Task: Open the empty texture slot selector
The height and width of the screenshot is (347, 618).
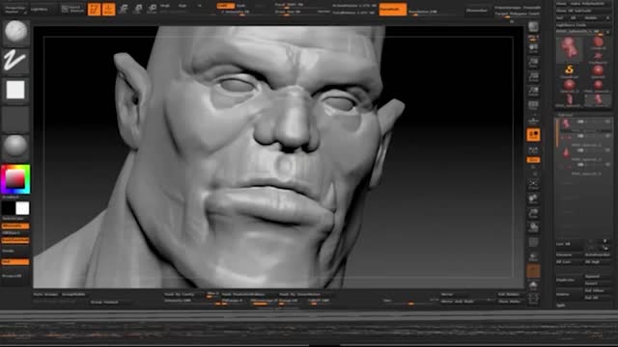Action: pyautogui.click(x=15, y=119)
